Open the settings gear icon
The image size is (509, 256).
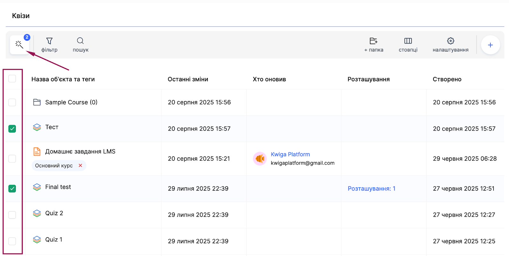pos(450,41)
